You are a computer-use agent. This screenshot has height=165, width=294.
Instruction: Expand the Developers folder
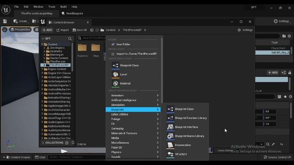point(45,48)
